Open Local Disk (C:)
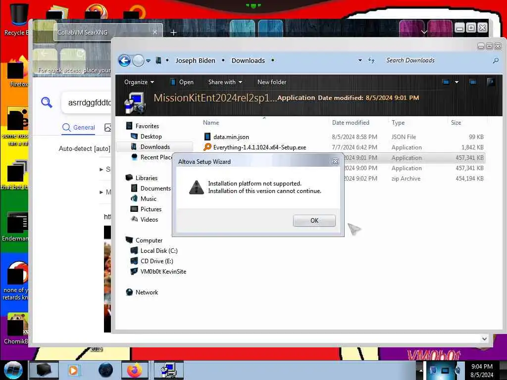 pyautogui.click(x=159, y=251)
